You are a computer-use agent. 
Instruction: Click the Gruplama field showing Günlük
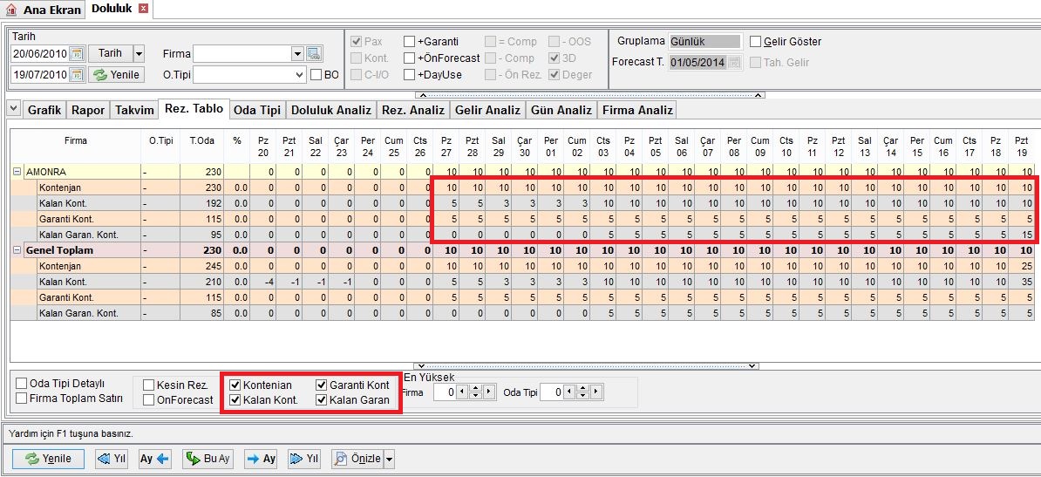tap(704, 41)
